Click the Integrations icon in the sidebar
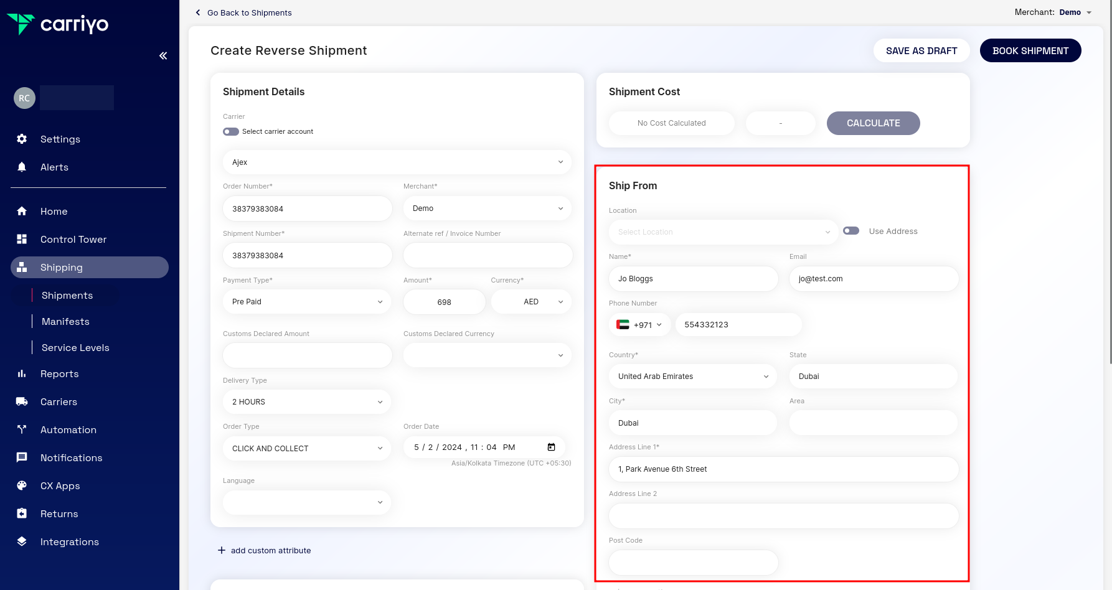Viewport: 1112px width, 590px height. (x=22, y=541)
